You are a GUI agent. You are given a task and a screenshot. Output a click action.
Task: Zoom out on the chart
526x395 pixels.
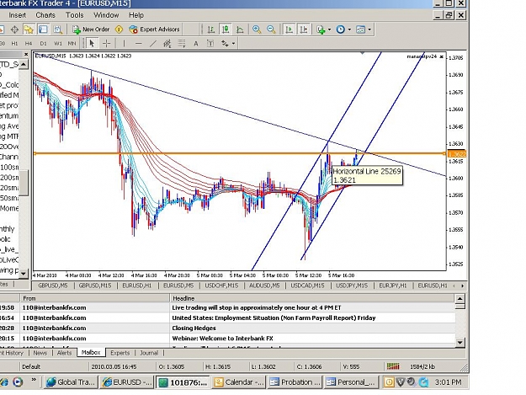271,29
